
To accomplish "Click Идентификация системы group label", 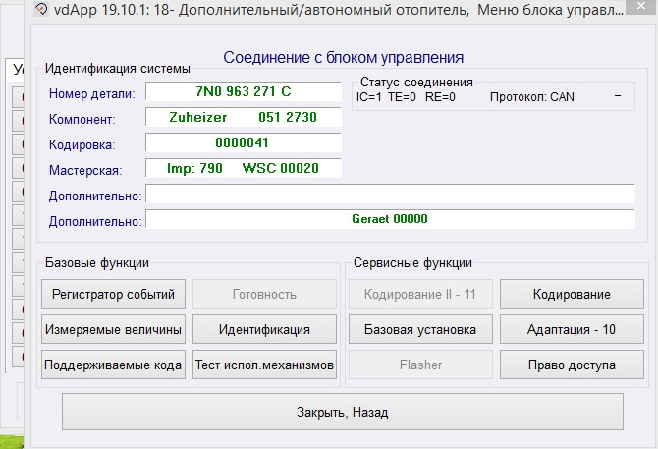I will click(118, 69).
